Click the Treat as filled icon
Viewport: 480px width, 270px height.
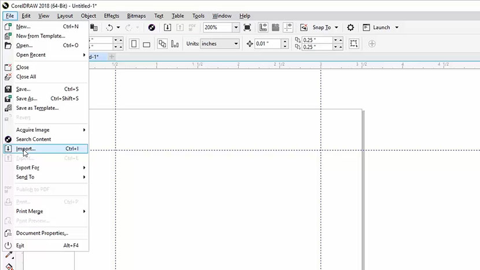(x=354, y=44)
